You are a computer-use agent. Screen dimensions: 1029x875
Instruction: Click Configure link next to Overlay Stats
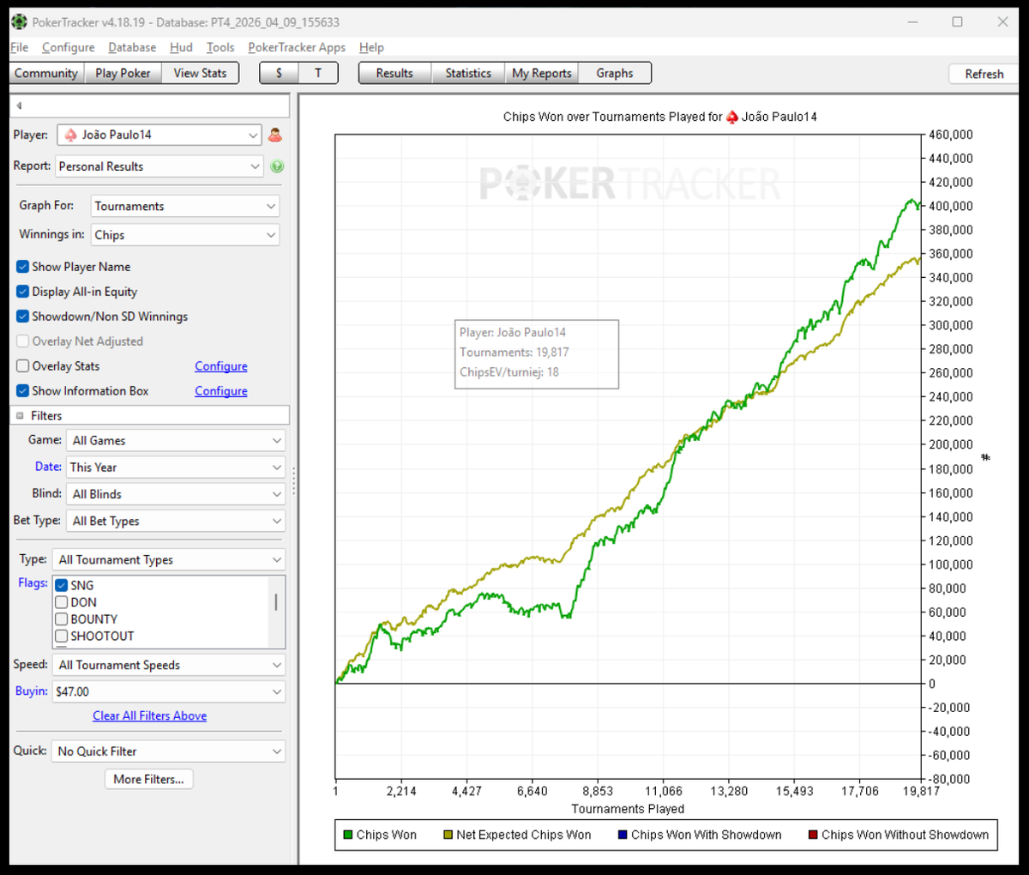pos(221,366)
